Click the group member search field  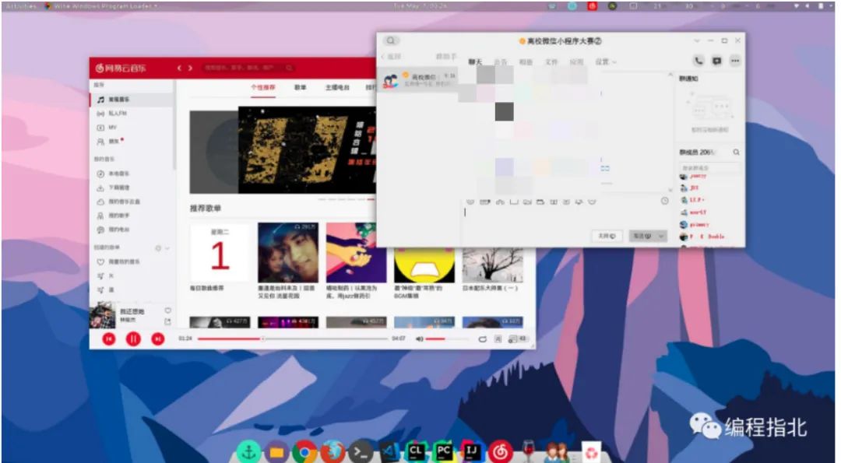709,168
